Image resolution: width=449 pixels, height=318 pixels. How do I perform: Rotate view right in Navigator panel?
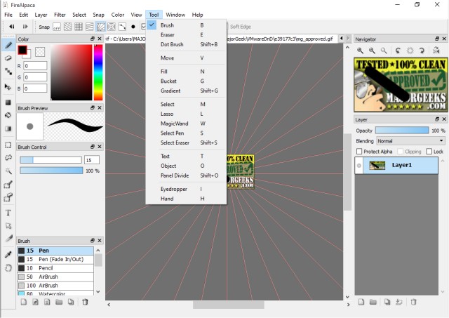pos(422,51)
